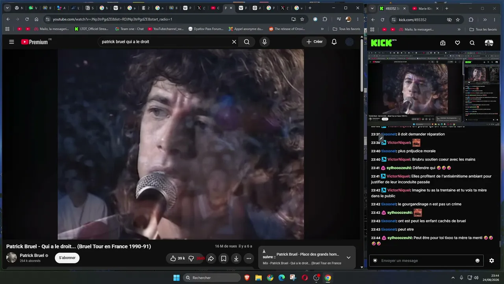Click the Créer button on YouTube
The width and height of the screenshot is (504, 284).
point(314,42)
